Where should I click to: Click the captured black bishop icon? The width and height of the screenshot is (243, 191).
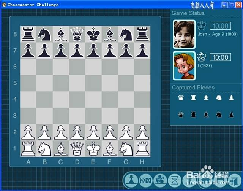coord(206,115)
